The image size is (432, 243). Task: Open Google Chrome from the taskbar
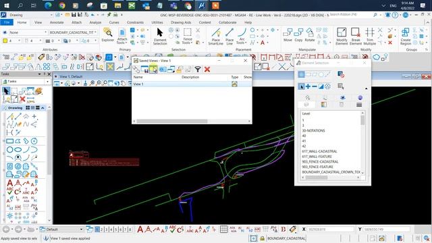tap(62, 5)
